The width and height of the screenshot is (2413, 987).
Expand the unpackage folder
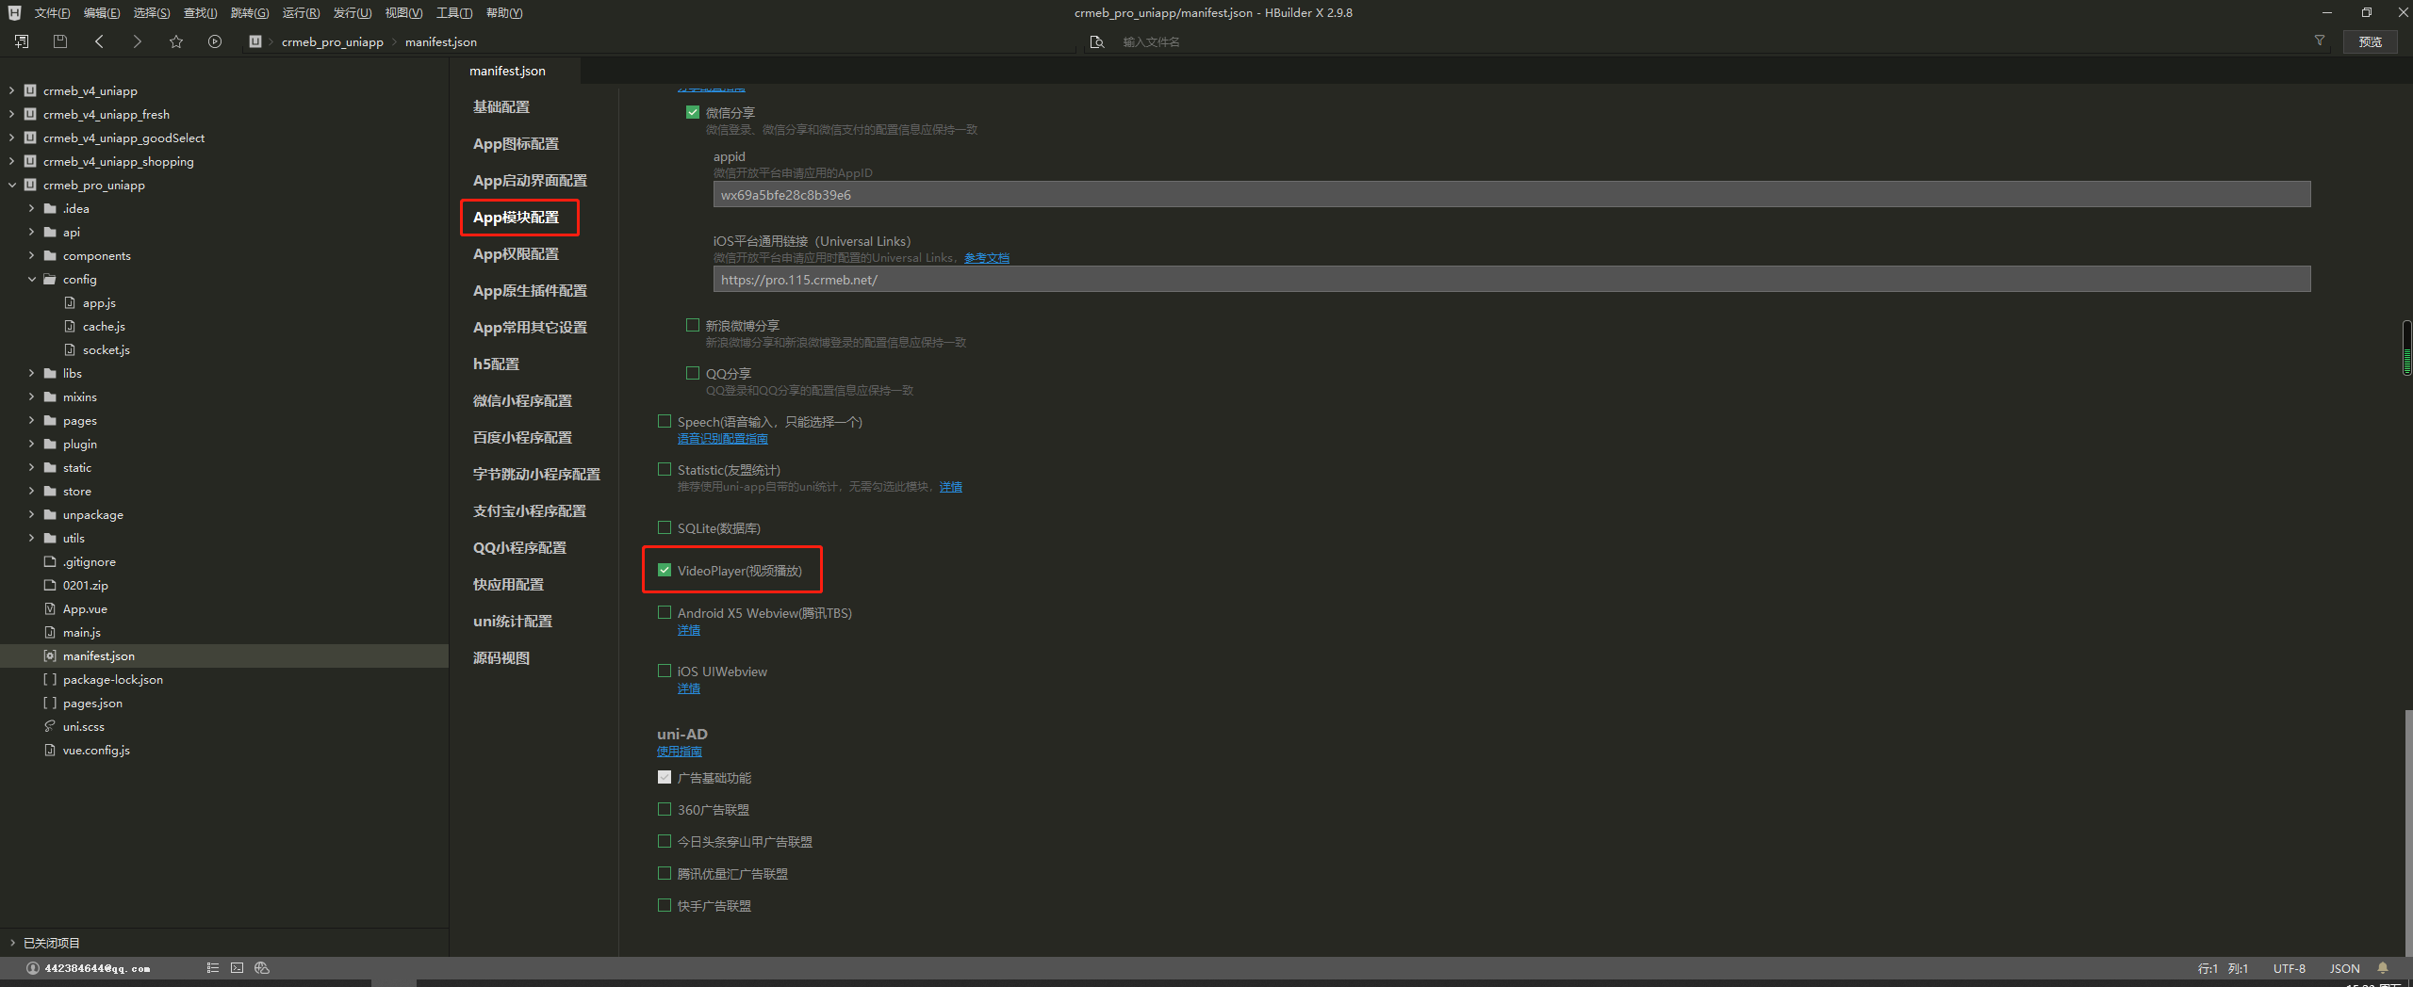click(31, 514)
